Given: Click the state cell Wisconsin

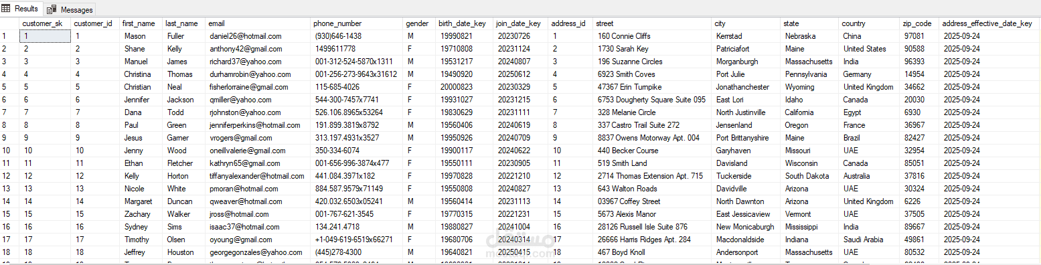Looking at the screenshot, I should click(x=810, y=163).
